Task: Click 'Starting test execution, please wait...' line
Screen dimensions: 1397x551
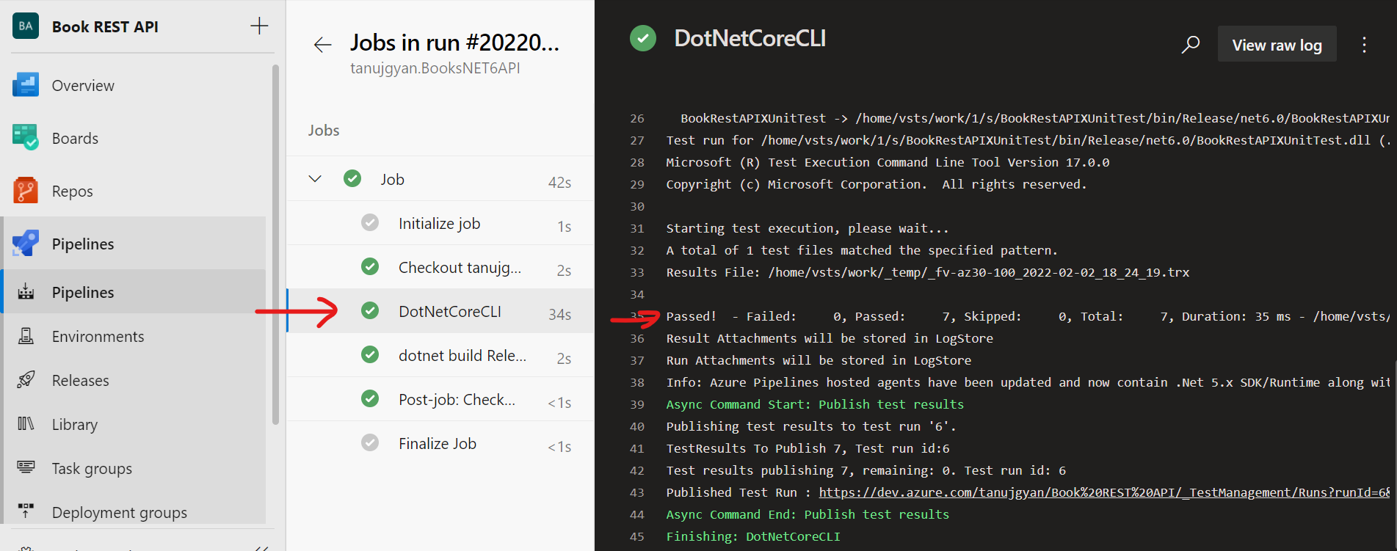Action: pyautogui.click(x=808, y=228)
